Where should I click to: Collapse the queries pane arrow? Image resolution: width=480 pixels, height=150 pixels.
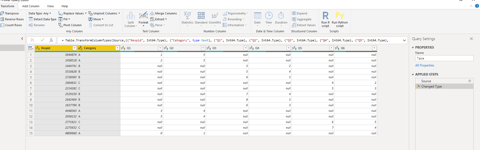22,39
